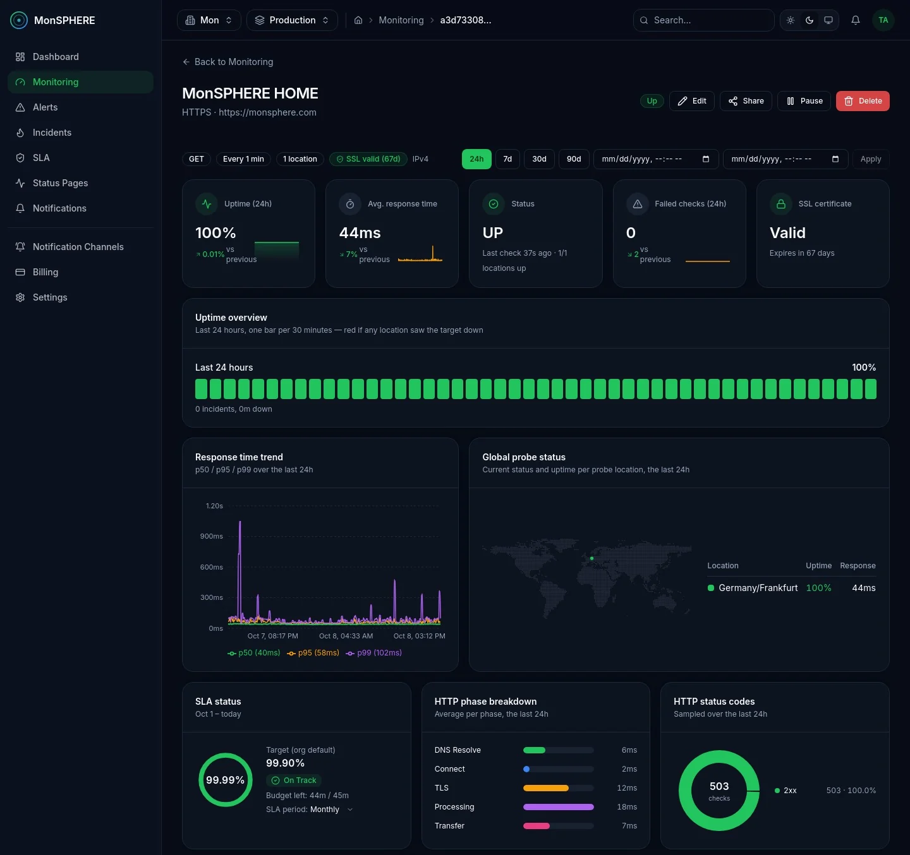Toggle p99 series in chart legend
The image size is (910, 855).
pyautogui.click(x=373, y=653)
